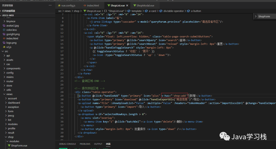276x149 pixels.
Task: Select the ShopList.vue editor tab
Action: 117,5
